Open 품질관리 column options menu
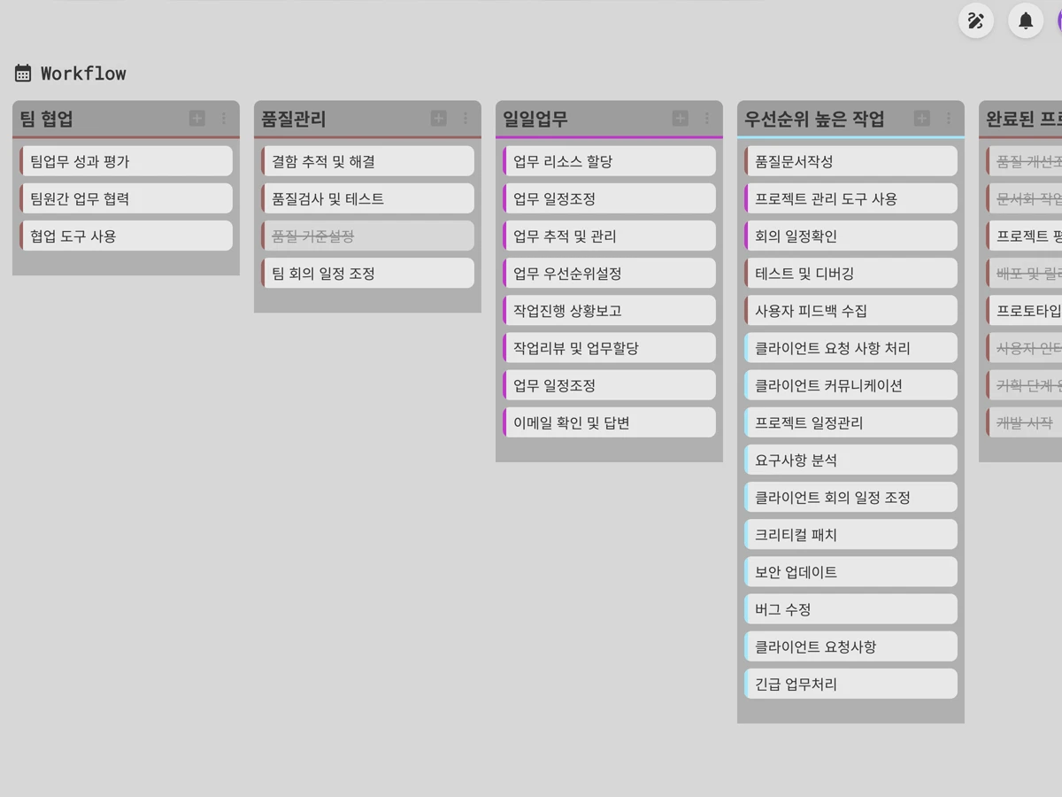 [x=466, y=118]
